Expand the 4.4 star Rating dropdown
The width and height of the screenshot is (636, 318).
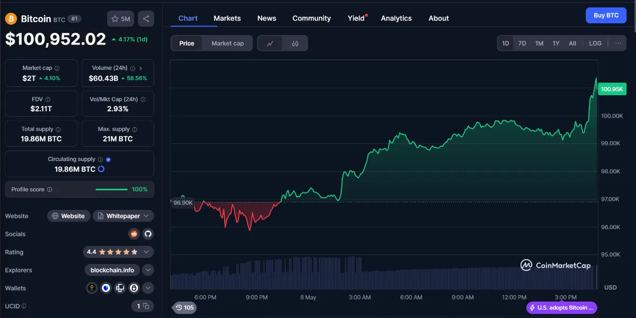pyautogui.click(x=118, y=252)
